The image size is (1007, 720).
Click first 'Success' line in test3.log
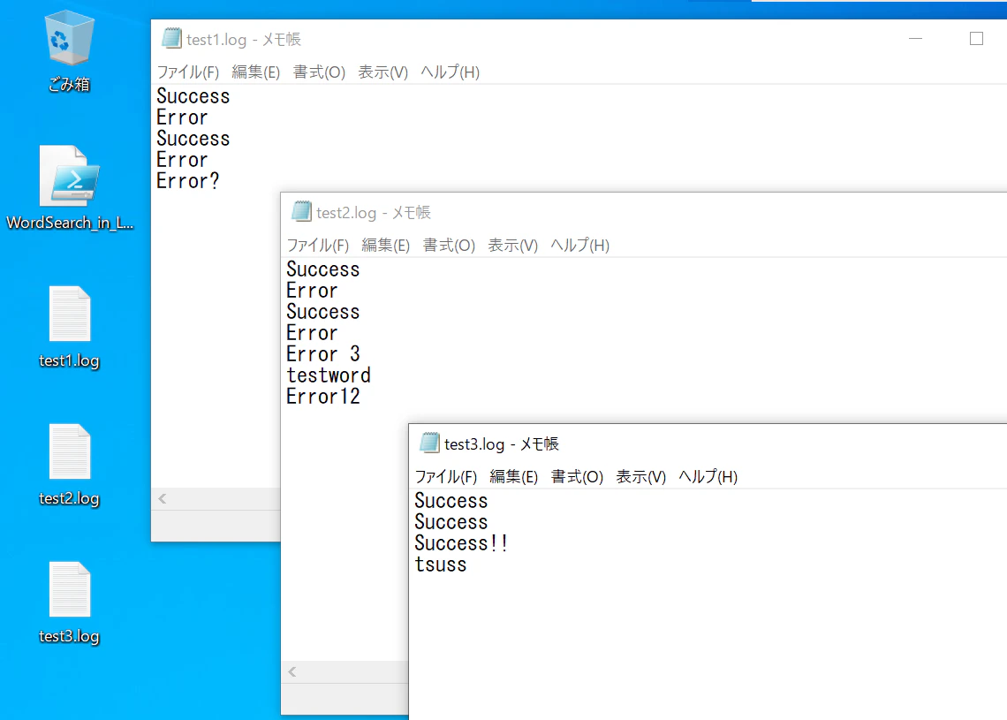[x=450, y=501]
